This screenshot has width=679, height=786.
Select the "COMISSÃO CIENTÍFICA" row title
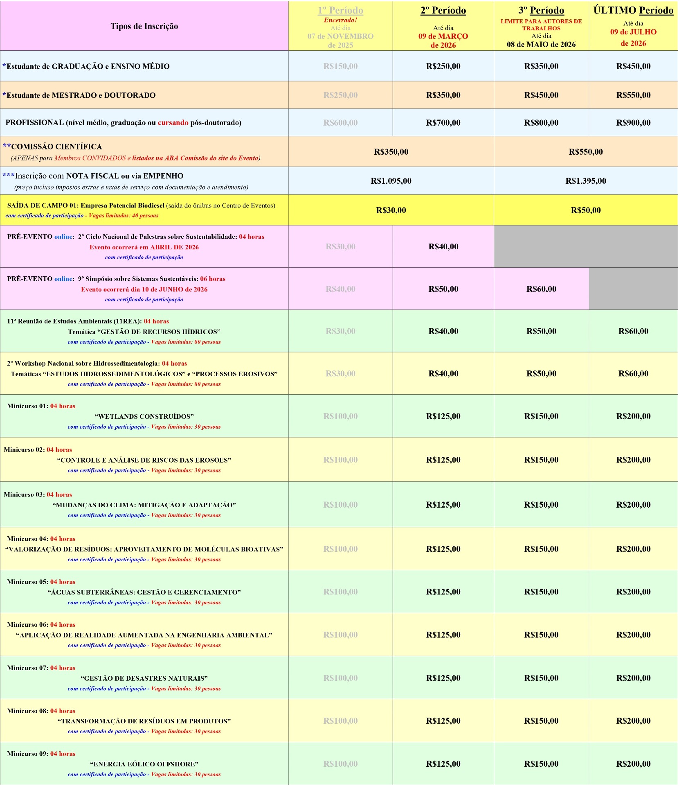(x=56, y=147)
